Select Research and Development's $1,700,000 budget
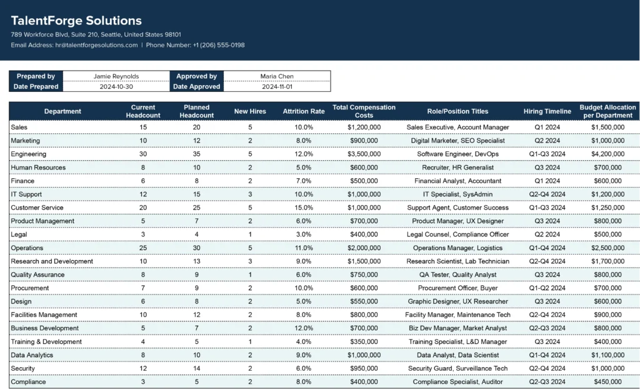 click(607, 261)
